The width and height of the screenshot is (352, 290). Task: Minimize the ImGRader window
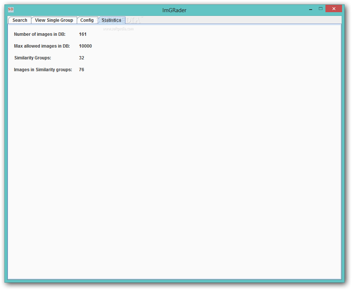pos(310,9)
